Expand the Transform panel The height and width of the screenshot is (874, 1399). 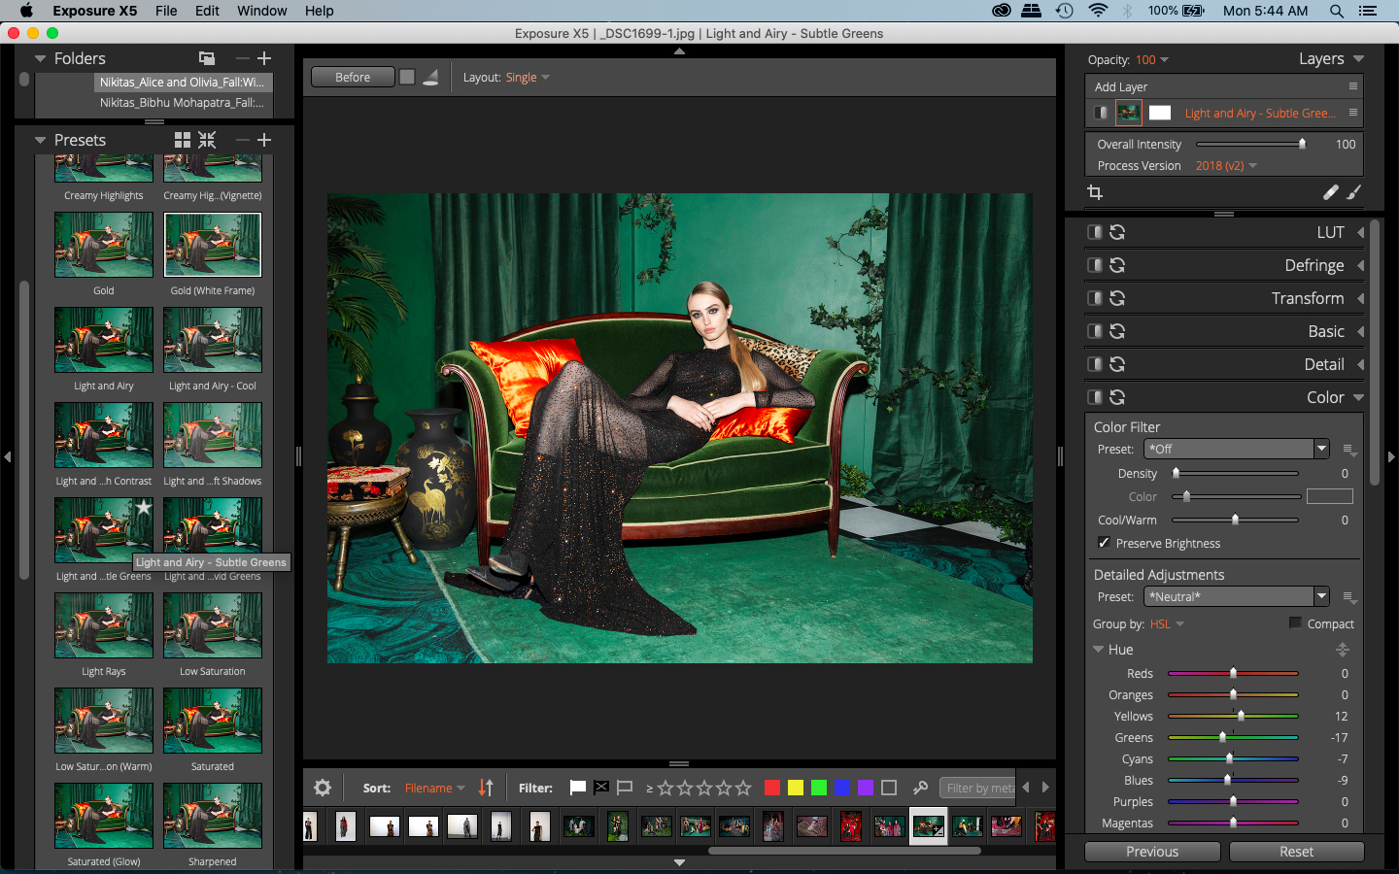1360,298
